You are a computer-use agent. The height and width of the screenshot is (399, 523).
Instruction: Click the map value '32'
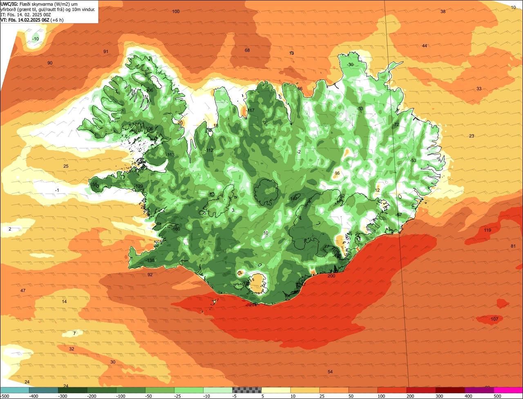tap(72, 349)
